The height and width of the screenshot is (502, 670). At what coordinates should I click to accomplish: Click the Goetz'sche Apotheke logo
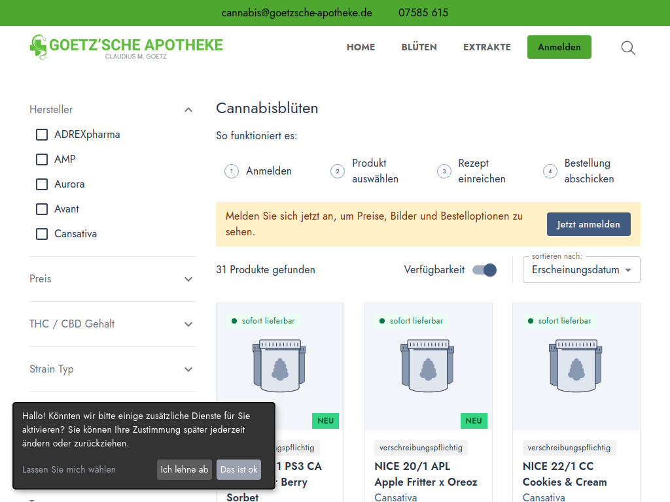coord(126,47)
